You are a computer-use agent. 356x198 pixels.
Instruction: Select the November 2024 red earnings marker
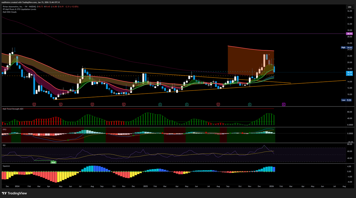click(x=123, y=104)
